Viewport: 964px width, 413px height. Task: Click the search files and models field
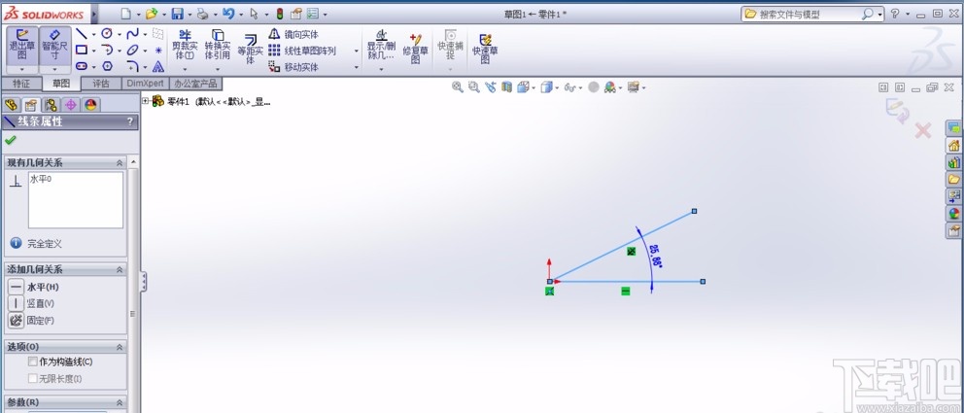coord(809,14)
